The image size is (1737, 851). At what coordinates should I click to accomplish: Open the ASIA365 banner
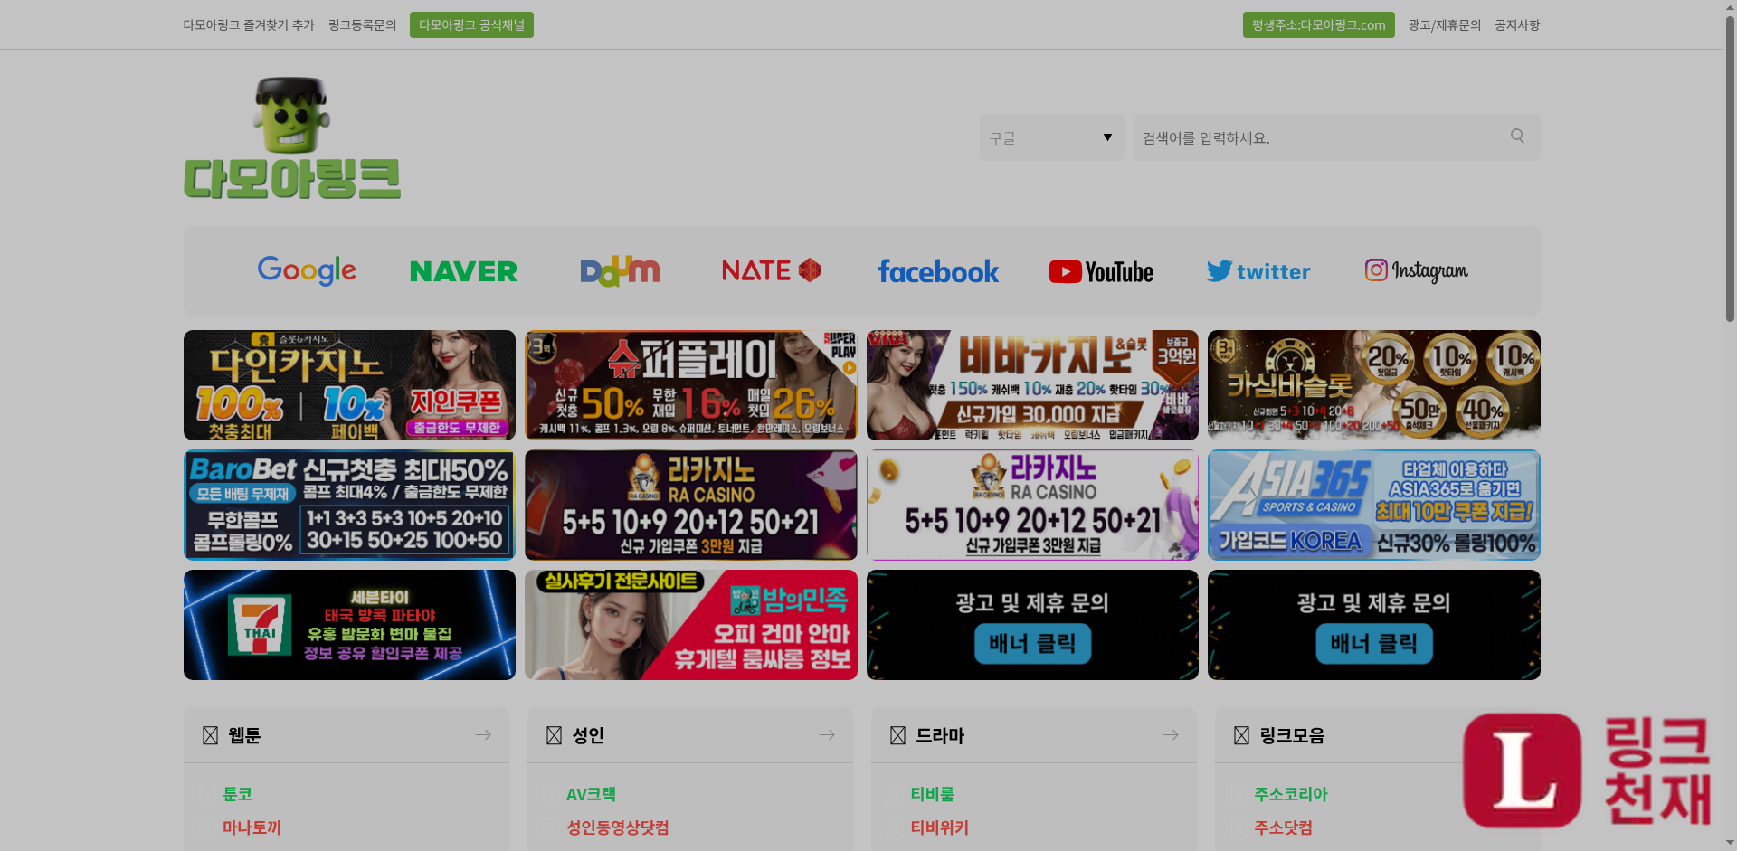coord(1374,505)
